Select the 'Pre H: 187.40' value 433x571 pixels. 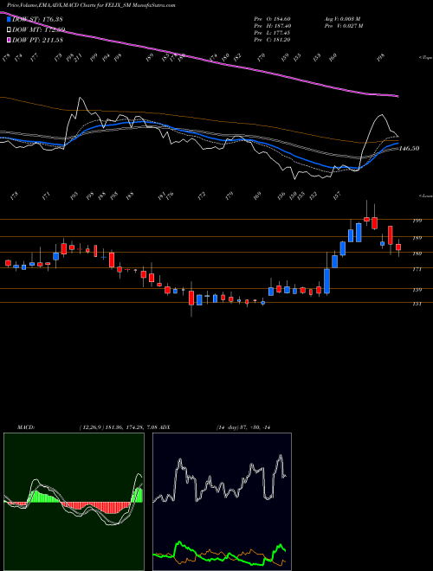272,26
